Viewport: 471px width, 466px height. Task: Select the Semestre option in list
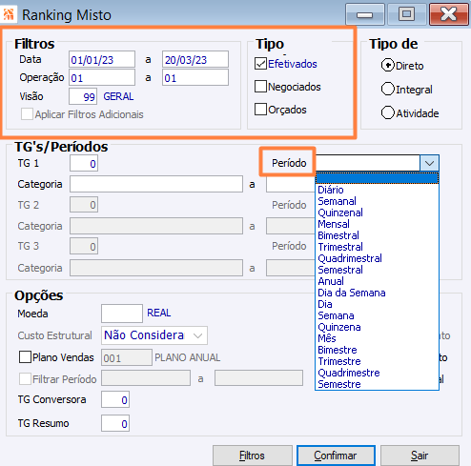click(377, 384)
